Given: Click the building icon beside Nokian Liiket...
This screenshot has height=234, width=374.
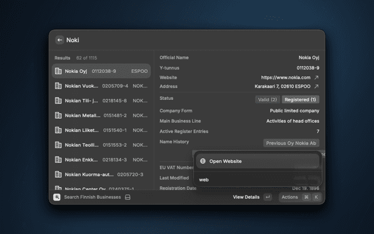Looking at the screenshot, I should click(58, 130).
